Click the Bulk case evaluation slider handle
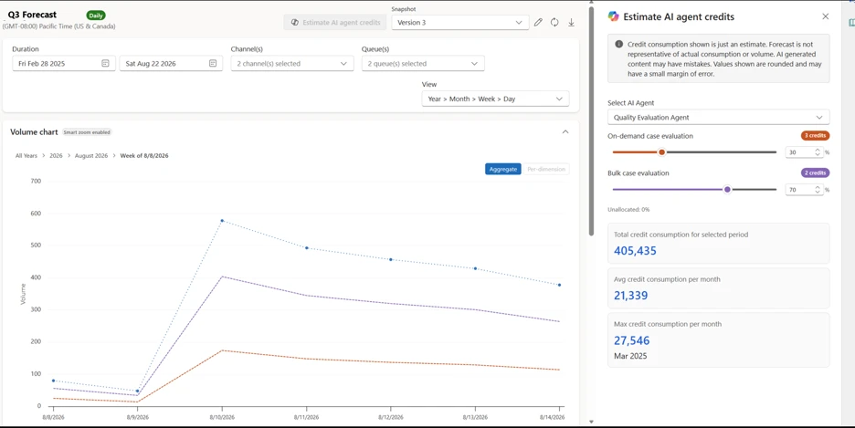855x428 pixels. 727,190
